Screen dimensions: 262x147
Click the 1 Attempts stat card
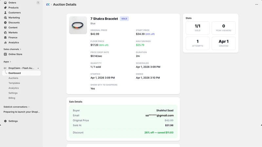coord(197,43)
